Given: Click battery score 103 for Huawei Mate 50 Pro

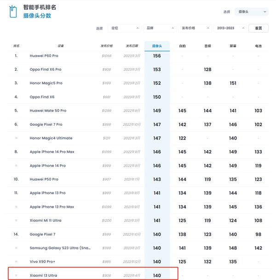Looking at the screenshot, I should 258,111.
